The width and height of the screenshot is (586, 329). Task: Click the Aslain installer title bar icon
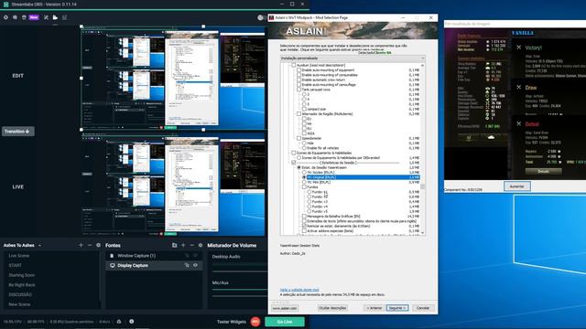[272, 17]
